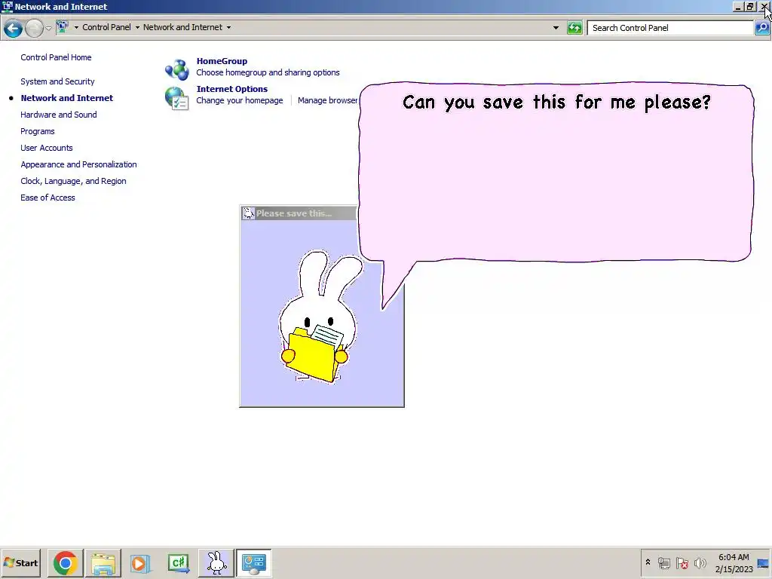Viewport: 772px width, 579px height.
Task: Open Appearance and Personalization category
Action: (78, 164)
